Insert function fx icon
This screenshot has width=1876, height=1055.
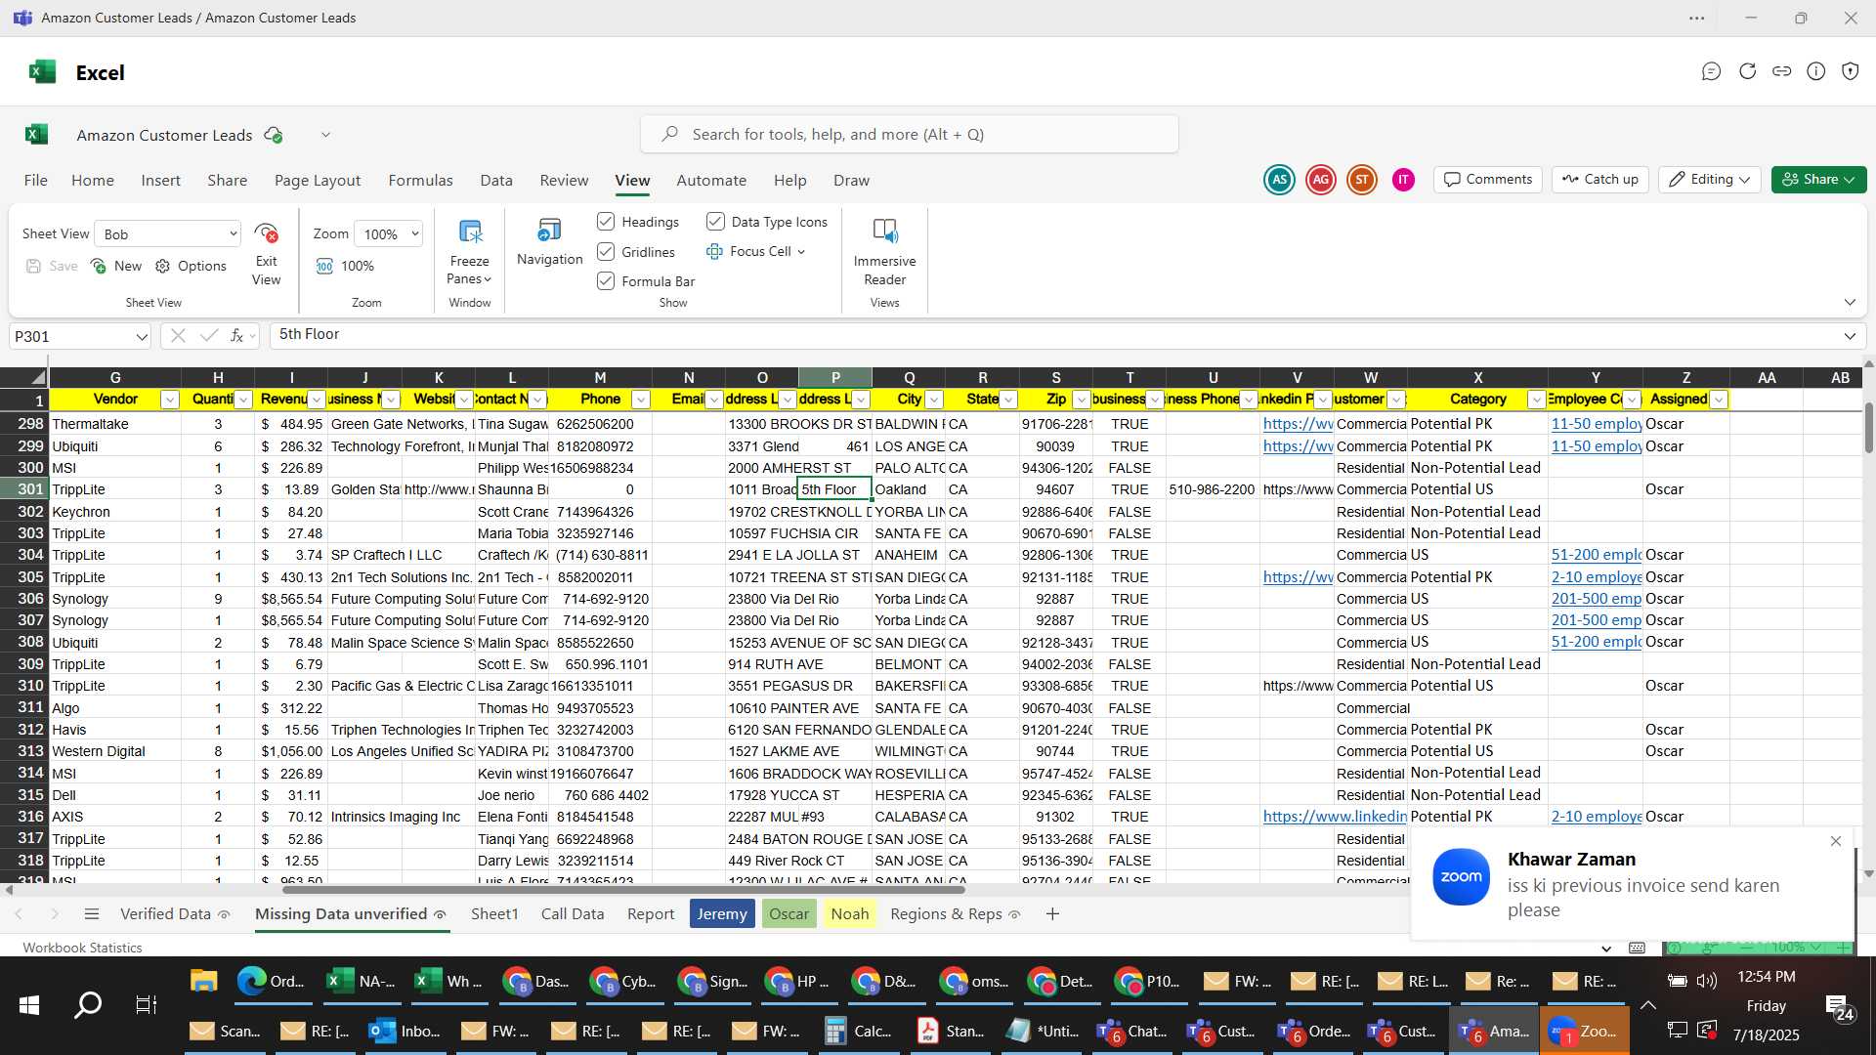(236, 336)
